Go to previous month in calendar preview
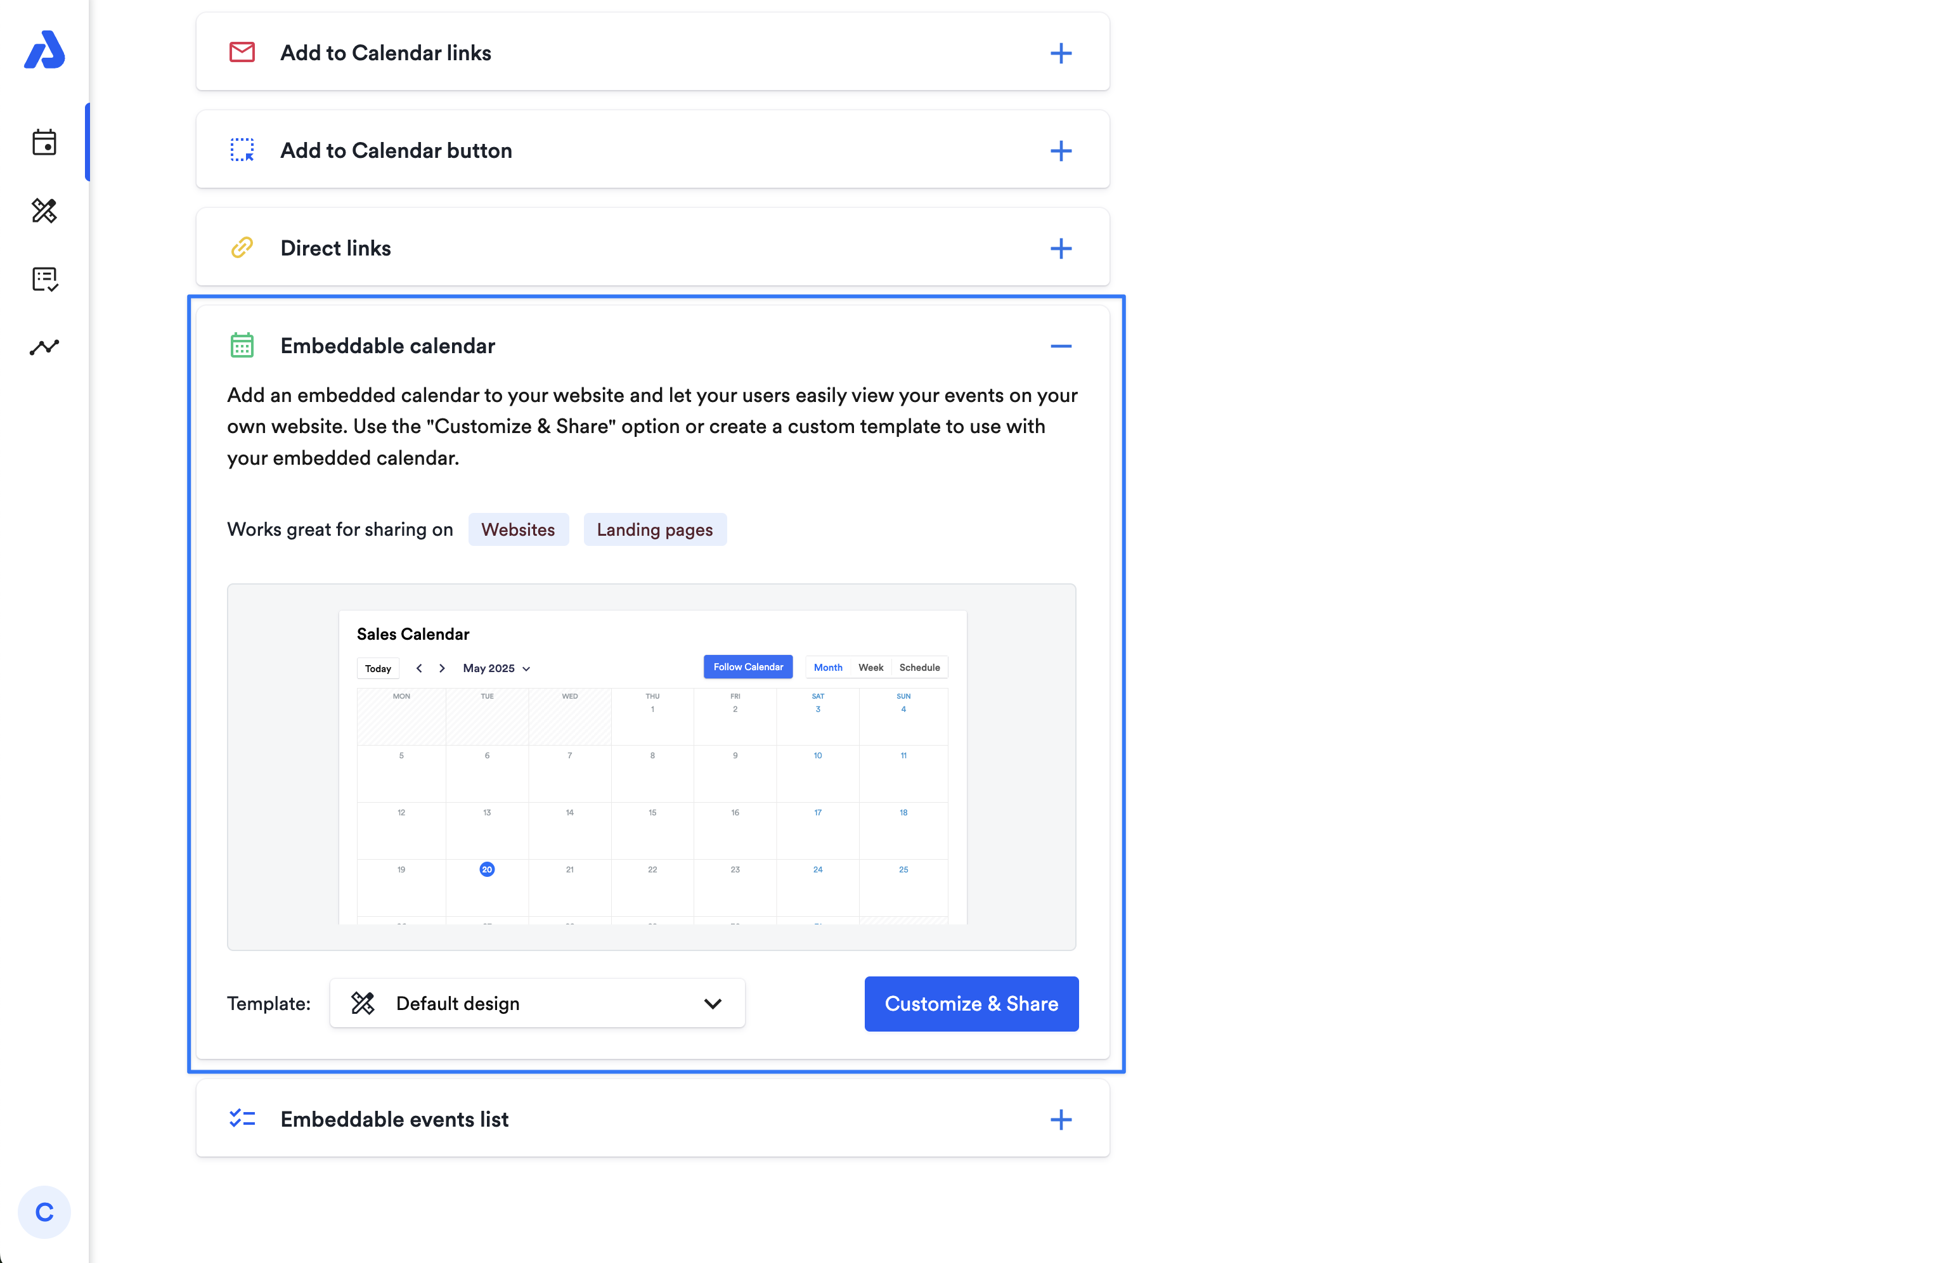 (x=419, y=668)
